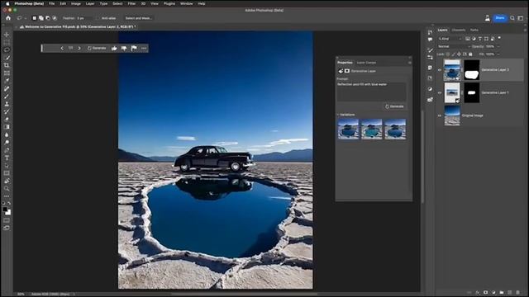This screenshot has height=297, width=529.
Task: Select the second variation thumbnail
Action: pyautogui.click(x=371, y=129)
